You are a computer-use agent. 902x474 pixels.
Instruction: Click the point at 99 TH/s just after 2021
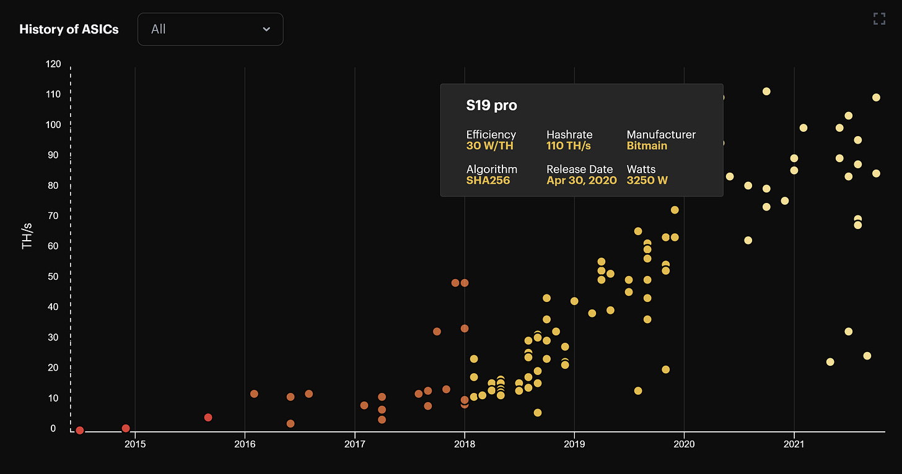click(803, 127)
